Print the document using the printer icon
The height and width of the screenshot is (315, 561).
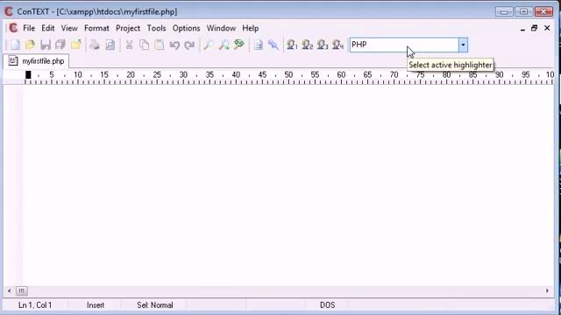pyautogui.click(x=95, y=45)
